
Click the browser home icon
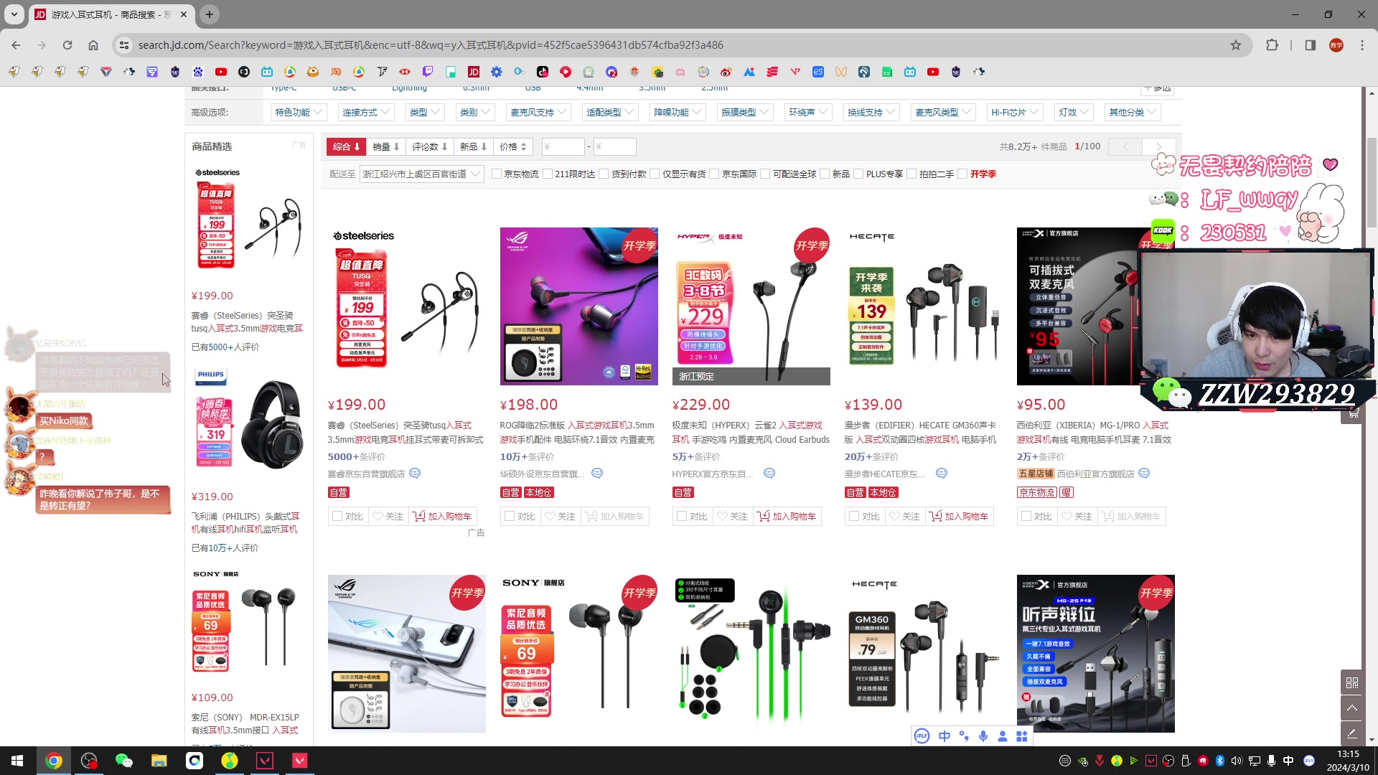(93, 45)
